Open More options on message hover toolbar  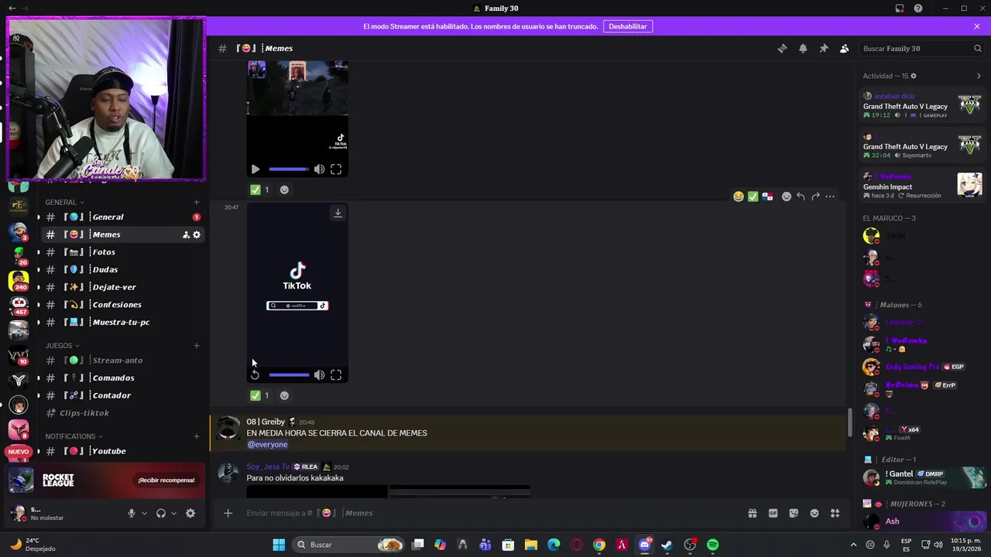click(830, 196)
